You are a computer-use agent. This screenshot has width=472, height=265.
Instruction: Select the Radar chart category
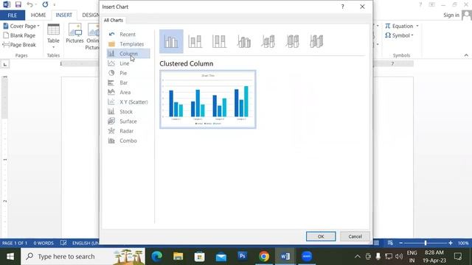point(128,131)
